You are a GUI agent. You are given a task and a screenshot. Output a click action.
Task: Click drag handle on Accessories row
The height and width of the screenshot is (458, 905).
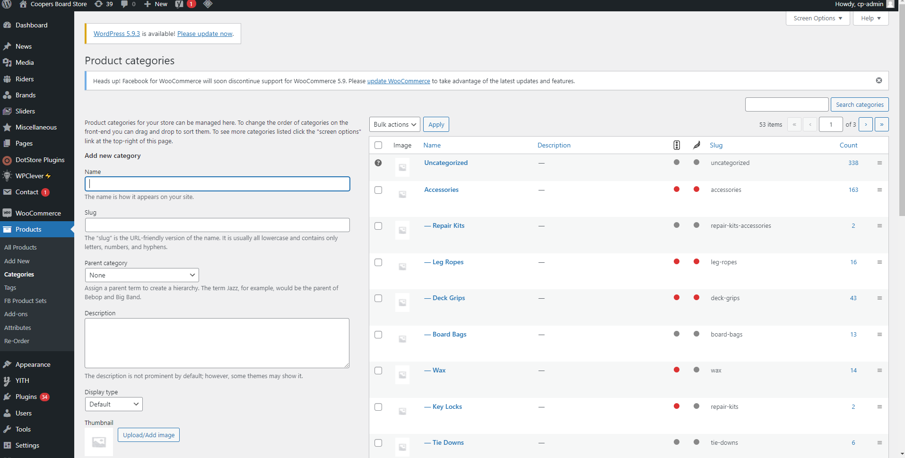click(879, 190)
